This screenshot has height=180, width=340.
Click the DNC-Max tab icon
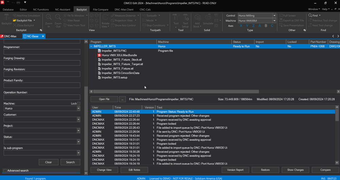[x=2, y=36]
